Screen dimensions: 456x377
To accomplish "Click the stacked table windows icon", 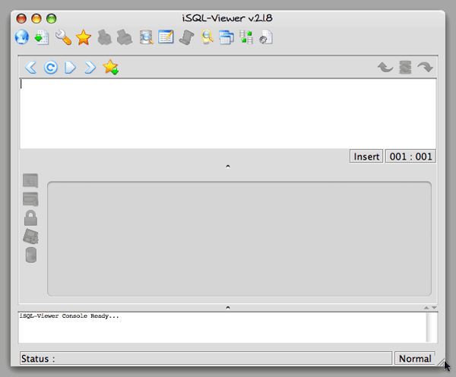I will (226, 37).
